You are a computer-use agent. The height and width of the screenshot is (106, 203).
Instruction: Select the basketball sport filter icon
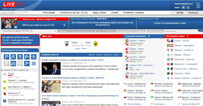20,57
